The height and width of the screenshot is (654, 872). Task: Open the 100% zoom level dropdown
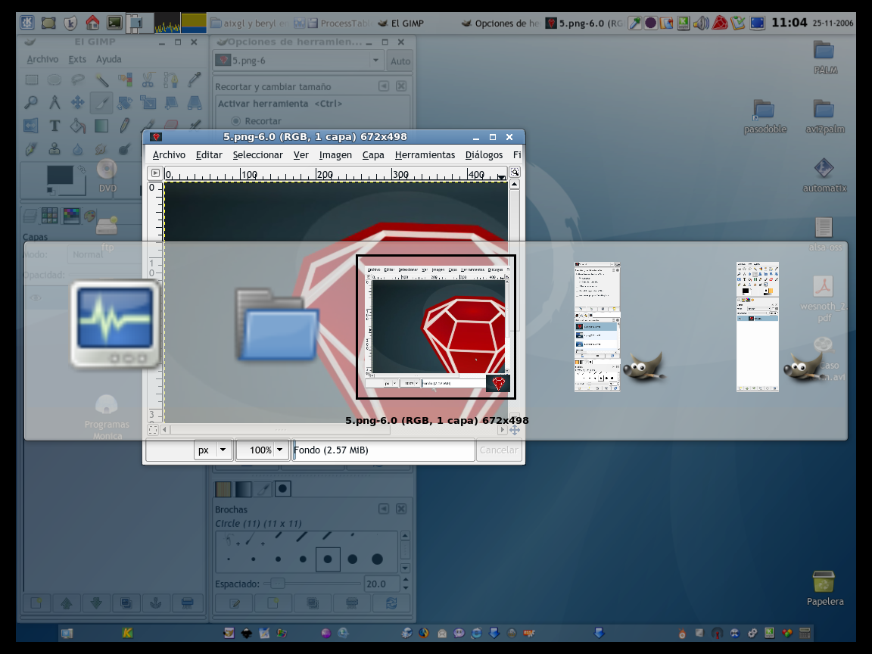[261, 450]
